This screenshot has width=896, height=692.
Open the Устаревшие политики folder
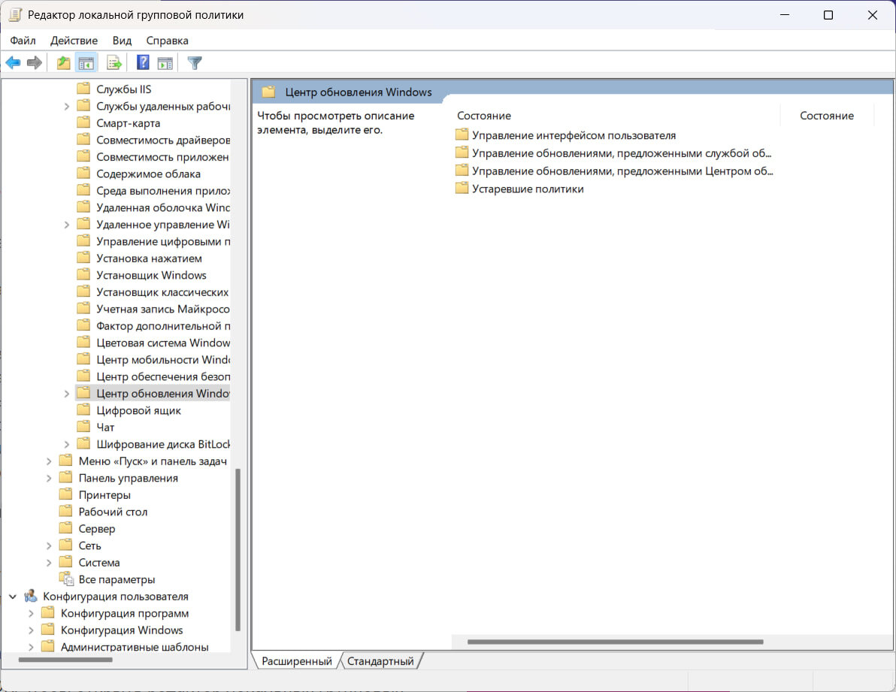527,189
